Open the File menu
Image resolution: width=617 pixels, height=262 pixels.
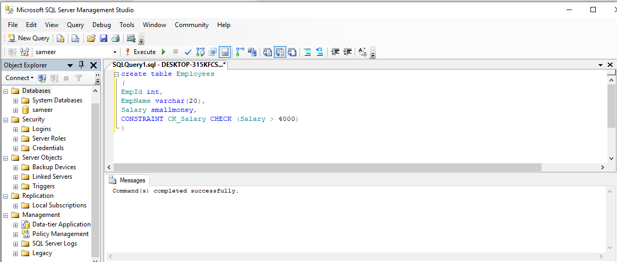(13, 25)
